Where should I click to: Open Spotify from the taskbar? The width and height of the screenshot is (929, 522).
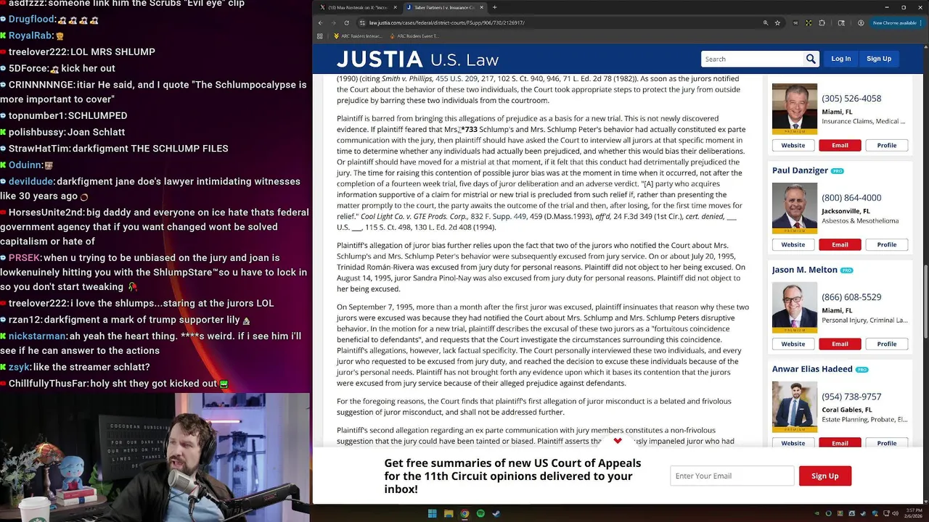pos(480,514)
